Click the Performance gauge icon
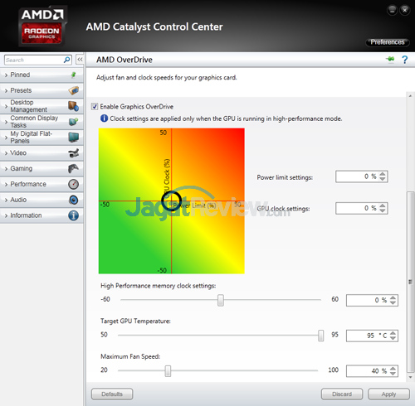Image resolution: width=415 pixels, height=406 pixels. click(x=74, y=184)
